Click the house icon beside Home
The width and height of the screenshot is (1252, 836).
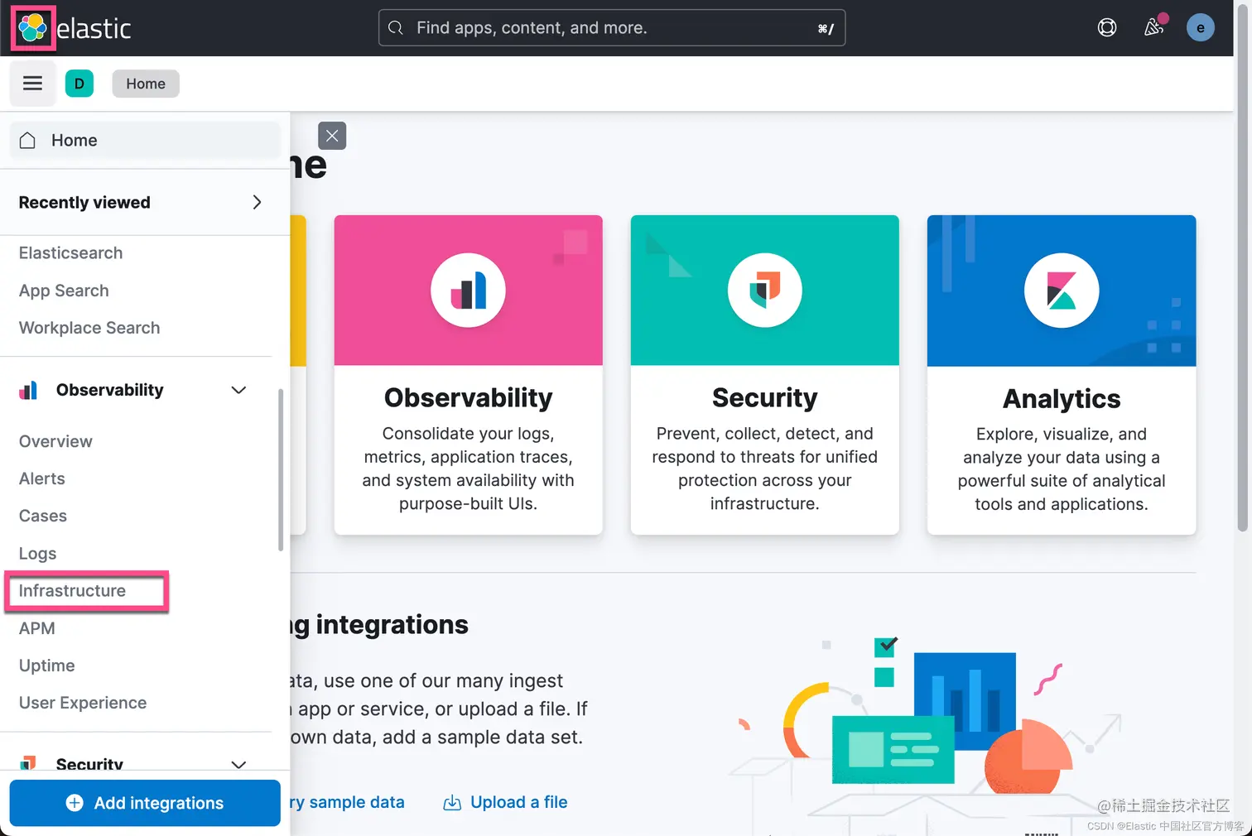pyautogui.click(x=27, y=140)
